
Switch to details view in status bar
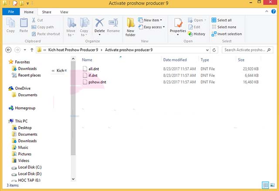pos(265,185)
